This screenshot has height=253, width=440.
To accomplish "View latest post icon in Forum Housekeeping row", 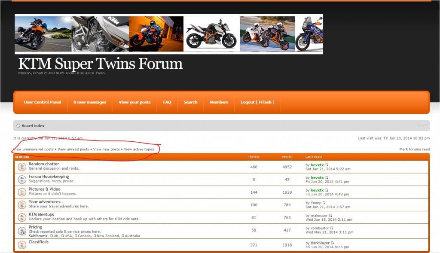I will click(x=327, y=177).
